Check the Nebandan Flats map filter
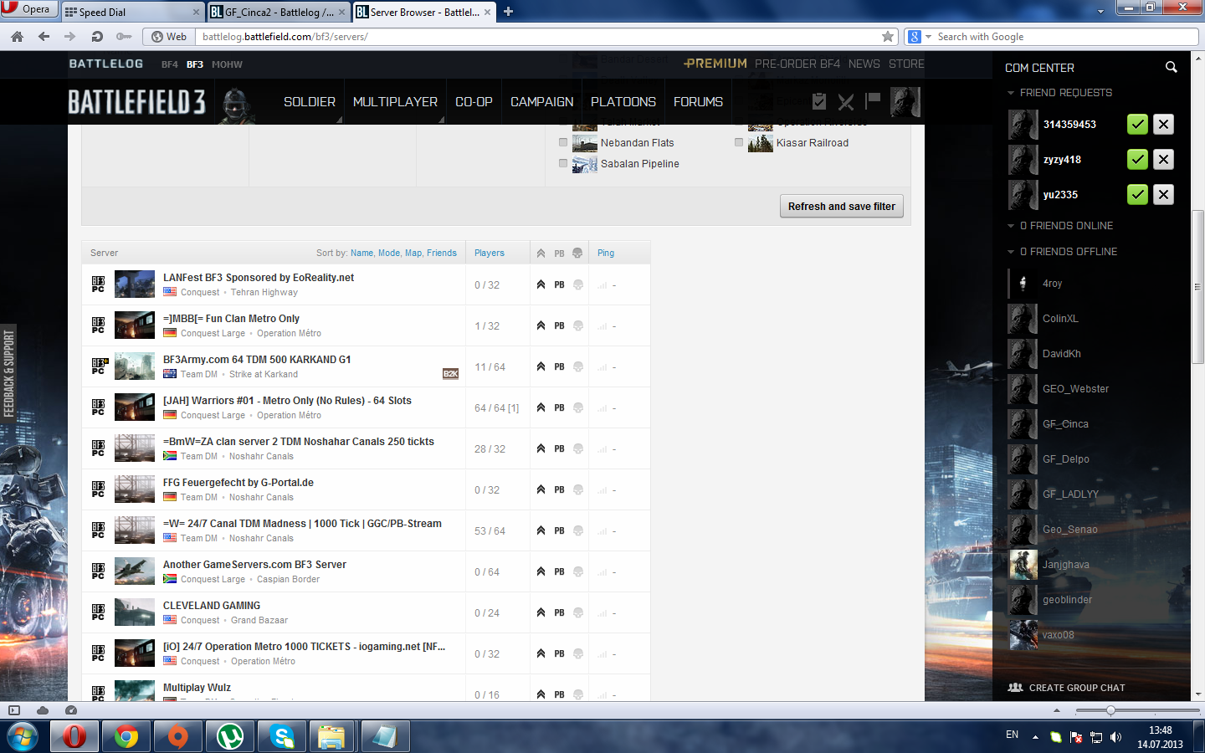This screenshot has height=753, width=1205. click(563, 143)
